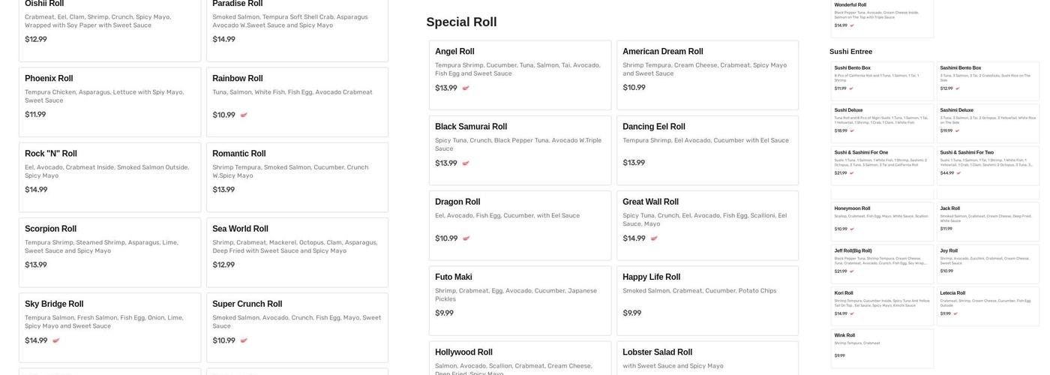This screenshot has height=375, width=1050.
Task: Click the red icon beside Black Samurai Roll's price
Action: 466,163
